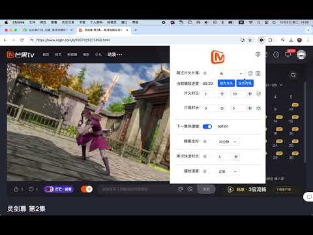Click the 单次快进时长 seconds field

226,157
